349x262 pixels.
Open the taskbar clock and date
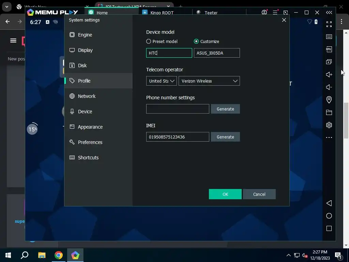320,255
